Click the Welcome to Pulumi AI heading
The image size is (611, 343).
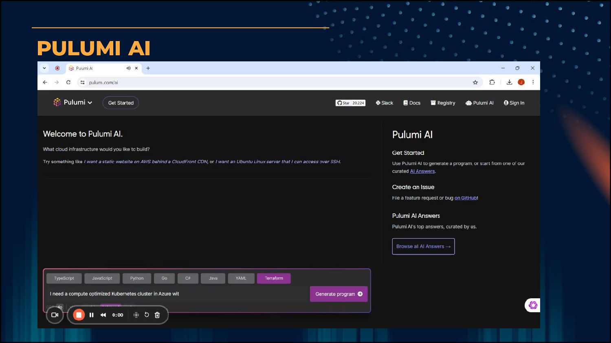(x=83, y=134)
